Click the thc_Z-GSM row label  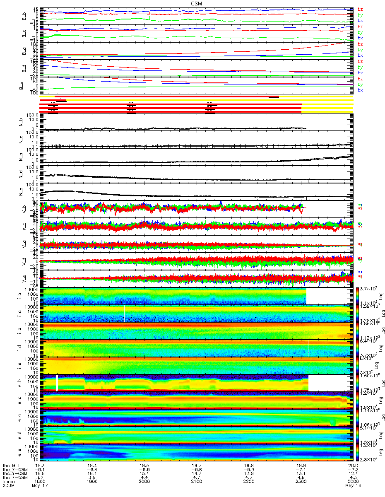pos(16,477)
